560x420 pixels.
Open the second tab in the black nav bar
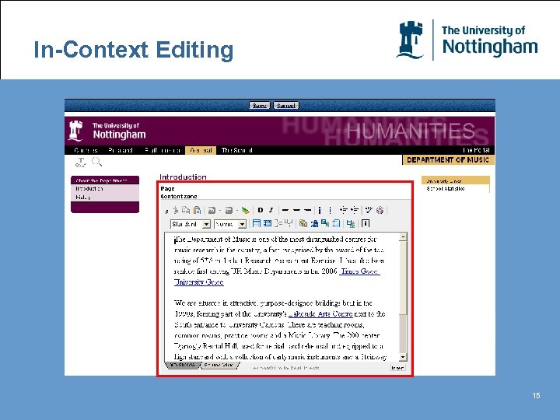[x=121, y=150]
